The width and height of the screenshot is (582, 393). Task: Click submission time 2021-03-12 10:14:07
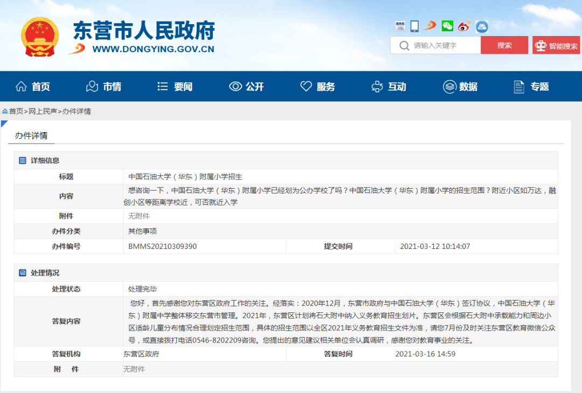(435, 246)
